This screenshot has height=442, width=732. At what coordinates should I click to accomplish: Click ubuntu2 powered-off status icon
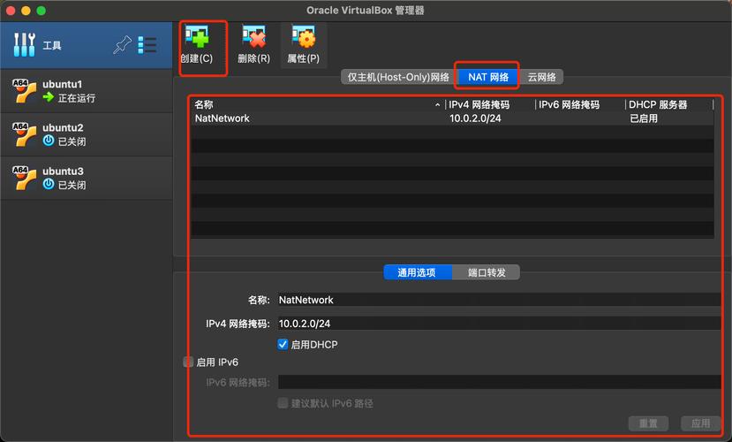[x=48, y=141]
